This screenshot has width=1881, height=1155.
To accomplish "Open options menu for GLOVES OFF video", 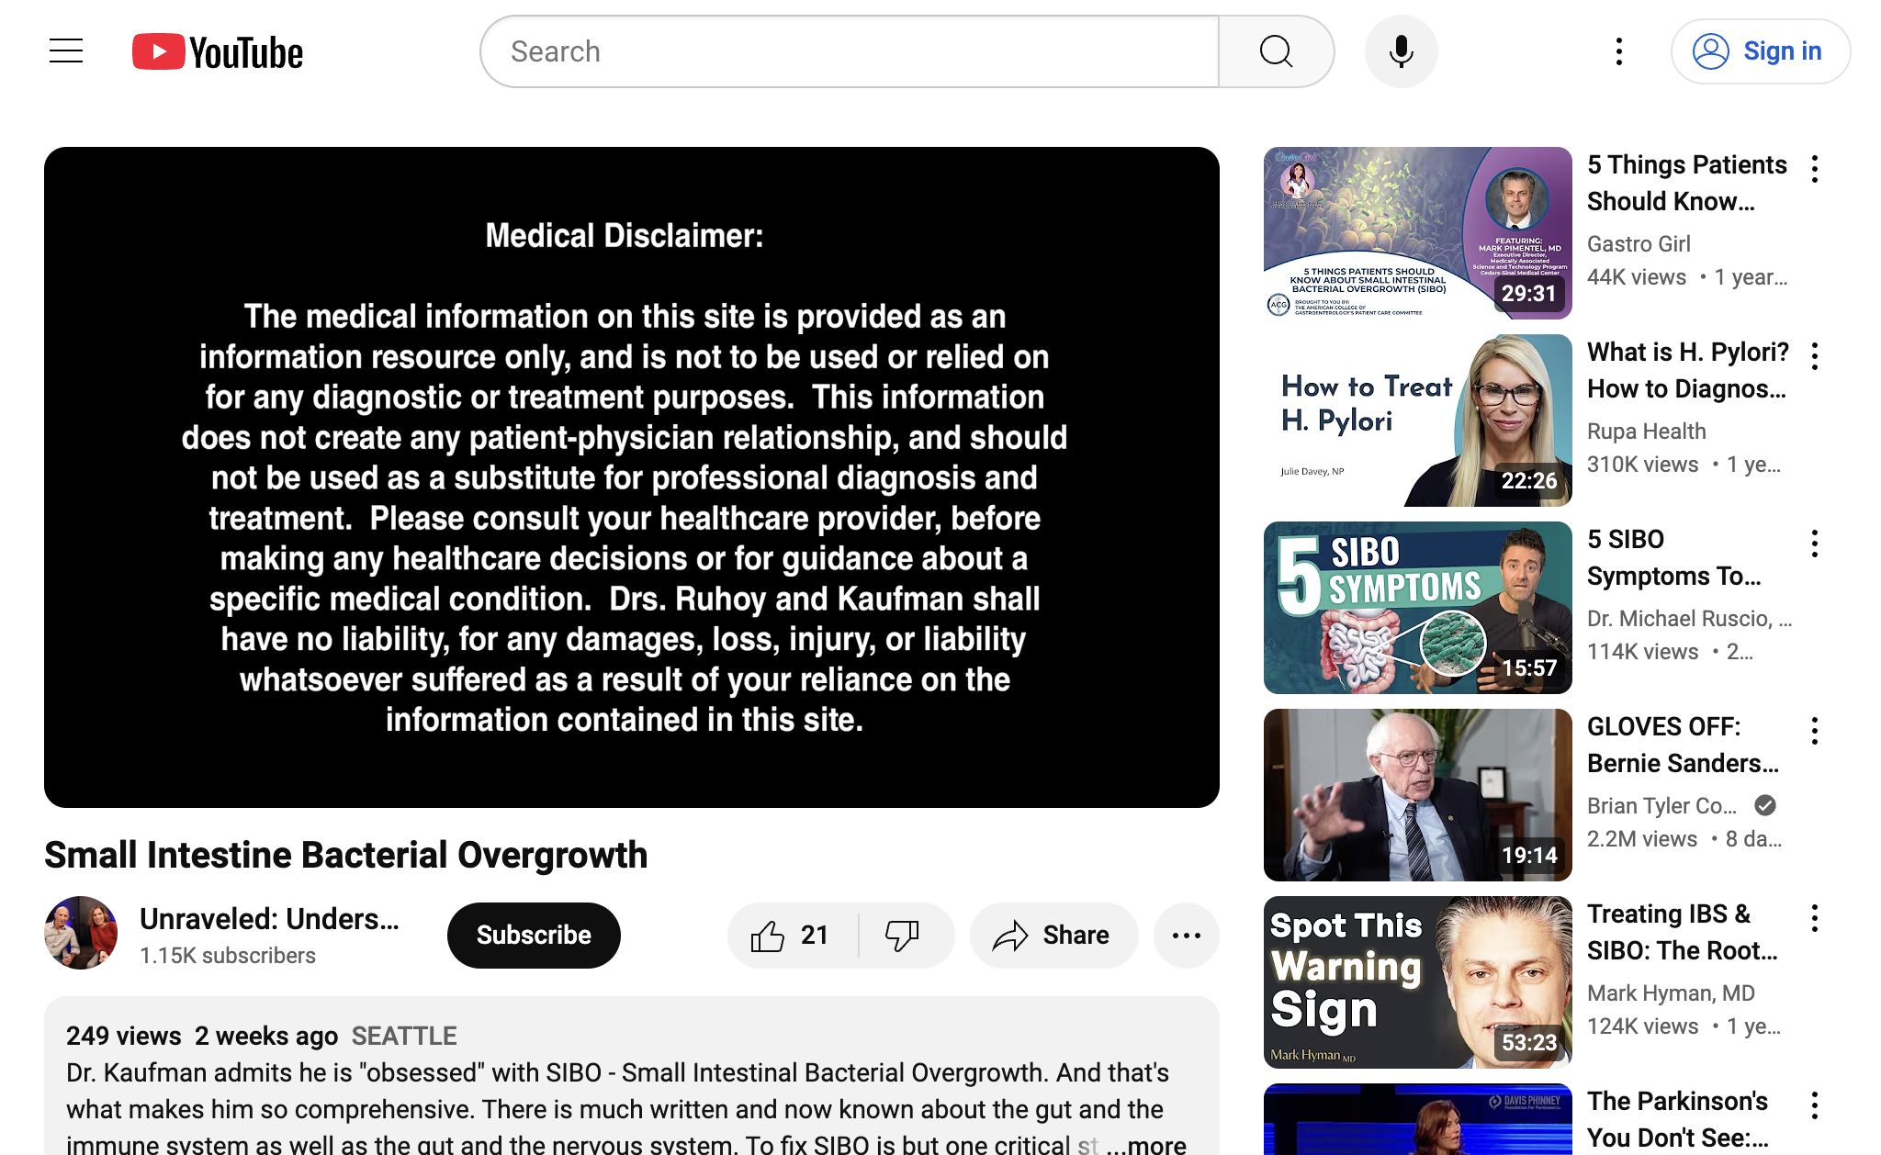I will tap(1815, 731).
